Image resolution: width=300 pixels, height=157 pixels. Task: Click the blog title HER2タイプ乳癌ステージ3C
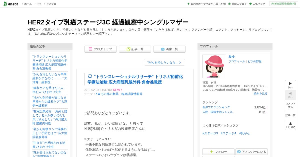point(108,22)
